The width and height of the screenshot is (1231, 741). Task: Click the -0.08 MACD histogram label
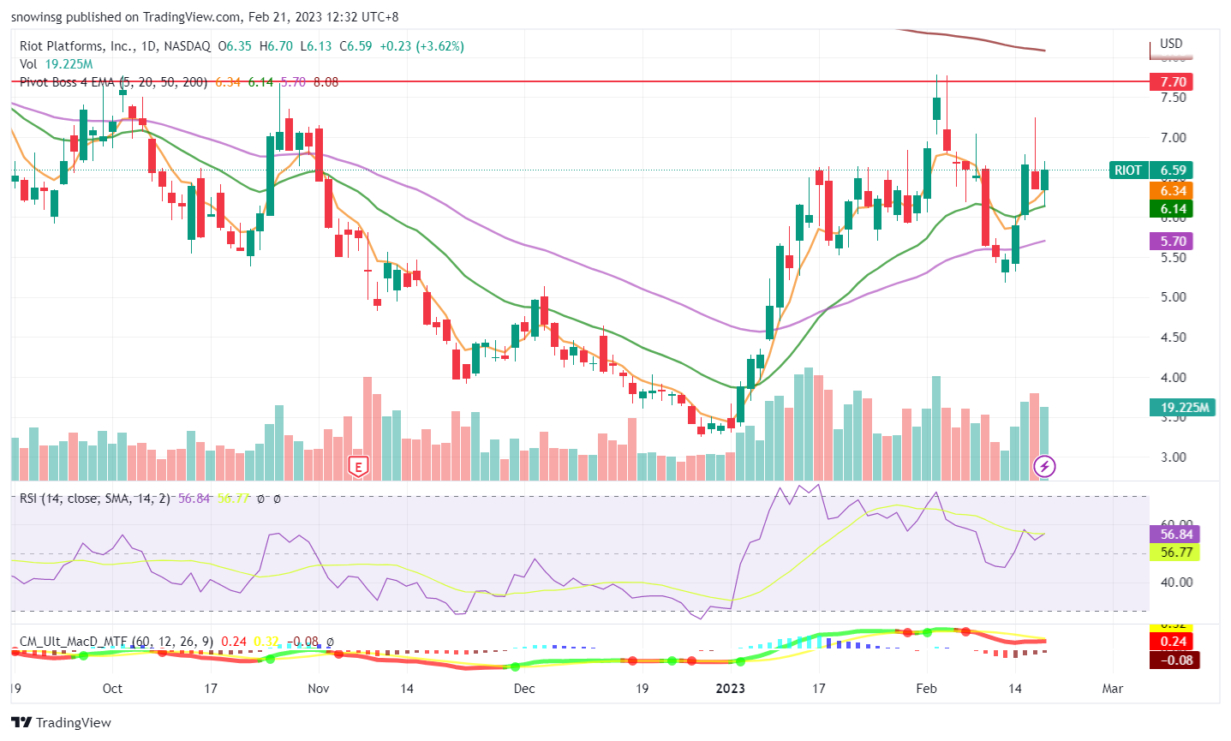tap(1173, 660)
